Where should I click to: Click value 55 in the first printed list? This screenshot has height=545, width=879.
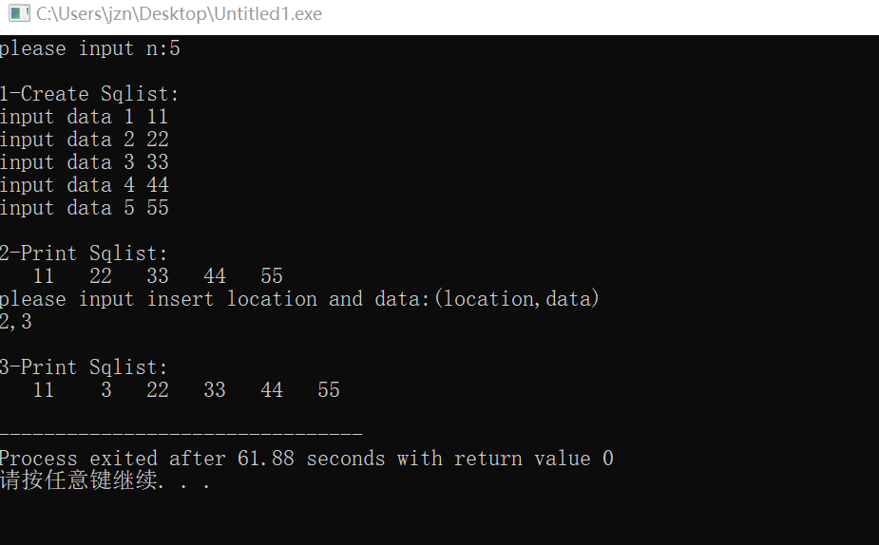(x=272, y=276)
